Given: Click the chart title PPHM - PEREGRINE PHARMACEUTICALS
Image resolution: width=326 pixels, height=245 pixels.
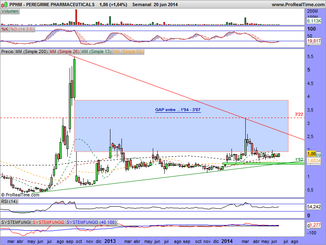Looking at the screenshot, I should 52,4.
